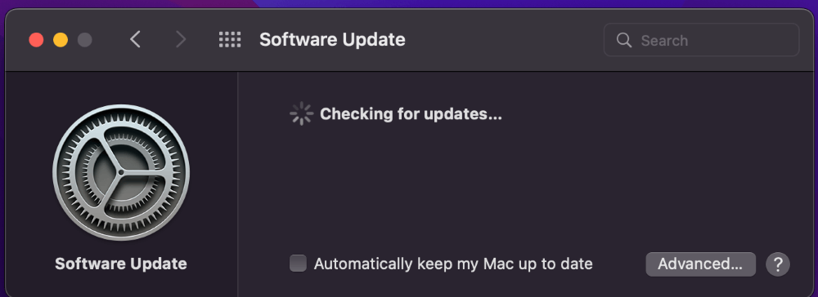Focus the Search text field
The image size is (818, 297).
pos(701,40)
